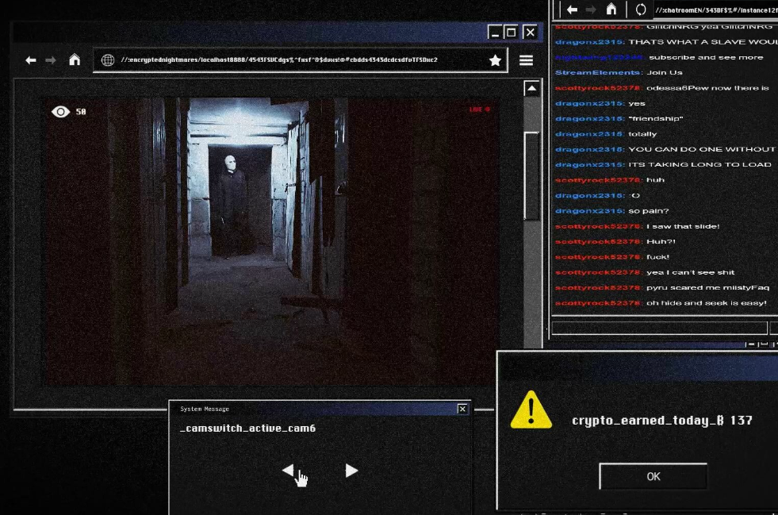The image size is (778, 515).
Task: Click the red LIVE indicator on the stream
Action: (479, 110)
